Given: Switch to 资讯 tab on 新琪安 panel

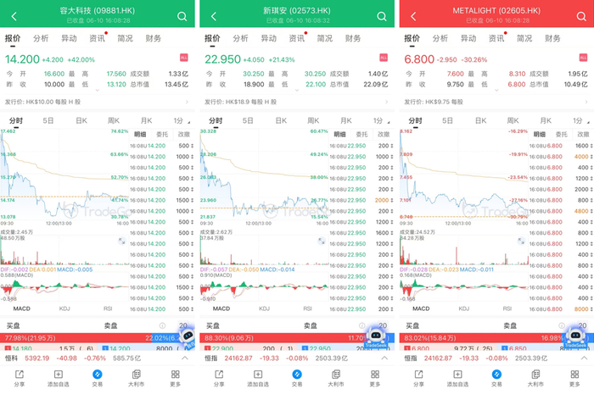Looking at the screenshot, I should pyautogui.click(x=297, y=38).
